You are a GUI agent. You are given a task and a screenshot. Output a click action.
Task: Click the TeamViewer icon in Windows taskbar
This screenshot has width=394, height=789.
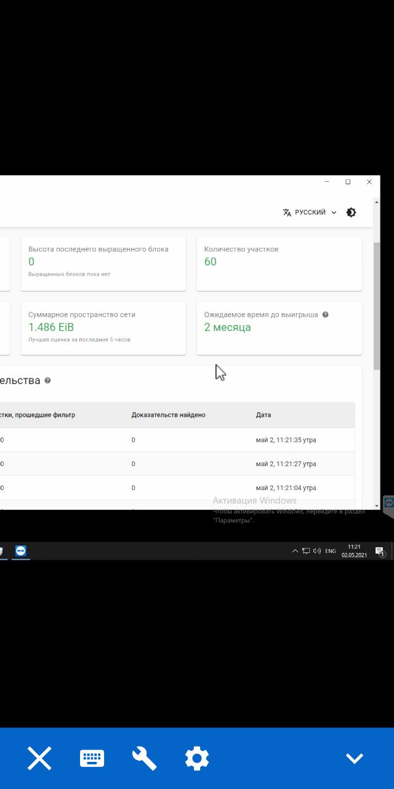(21, 551)
